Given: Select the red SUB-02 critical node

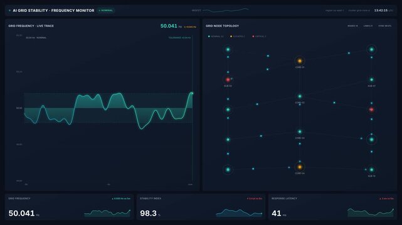Looking at the screenshot, I should pyautogui.click(x=228, y=79).
